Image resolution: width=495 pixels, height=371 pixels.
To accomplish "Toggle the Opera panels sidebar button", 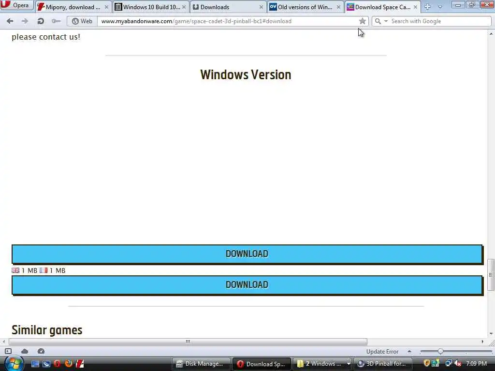I will click(x=8, y=351).
